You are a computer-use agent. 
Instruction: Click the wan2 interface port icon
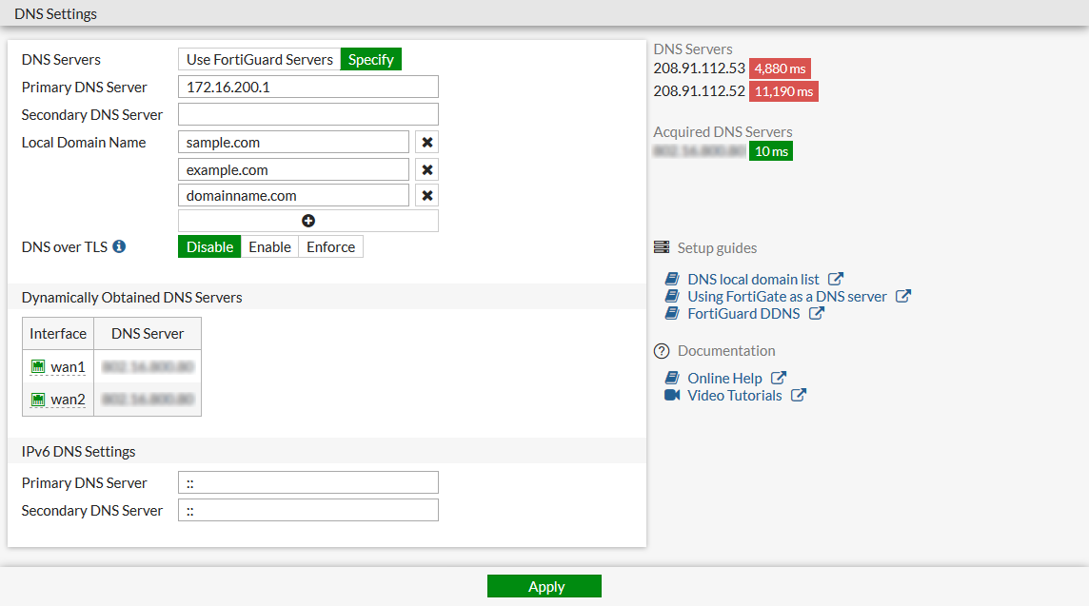point(37,400)
